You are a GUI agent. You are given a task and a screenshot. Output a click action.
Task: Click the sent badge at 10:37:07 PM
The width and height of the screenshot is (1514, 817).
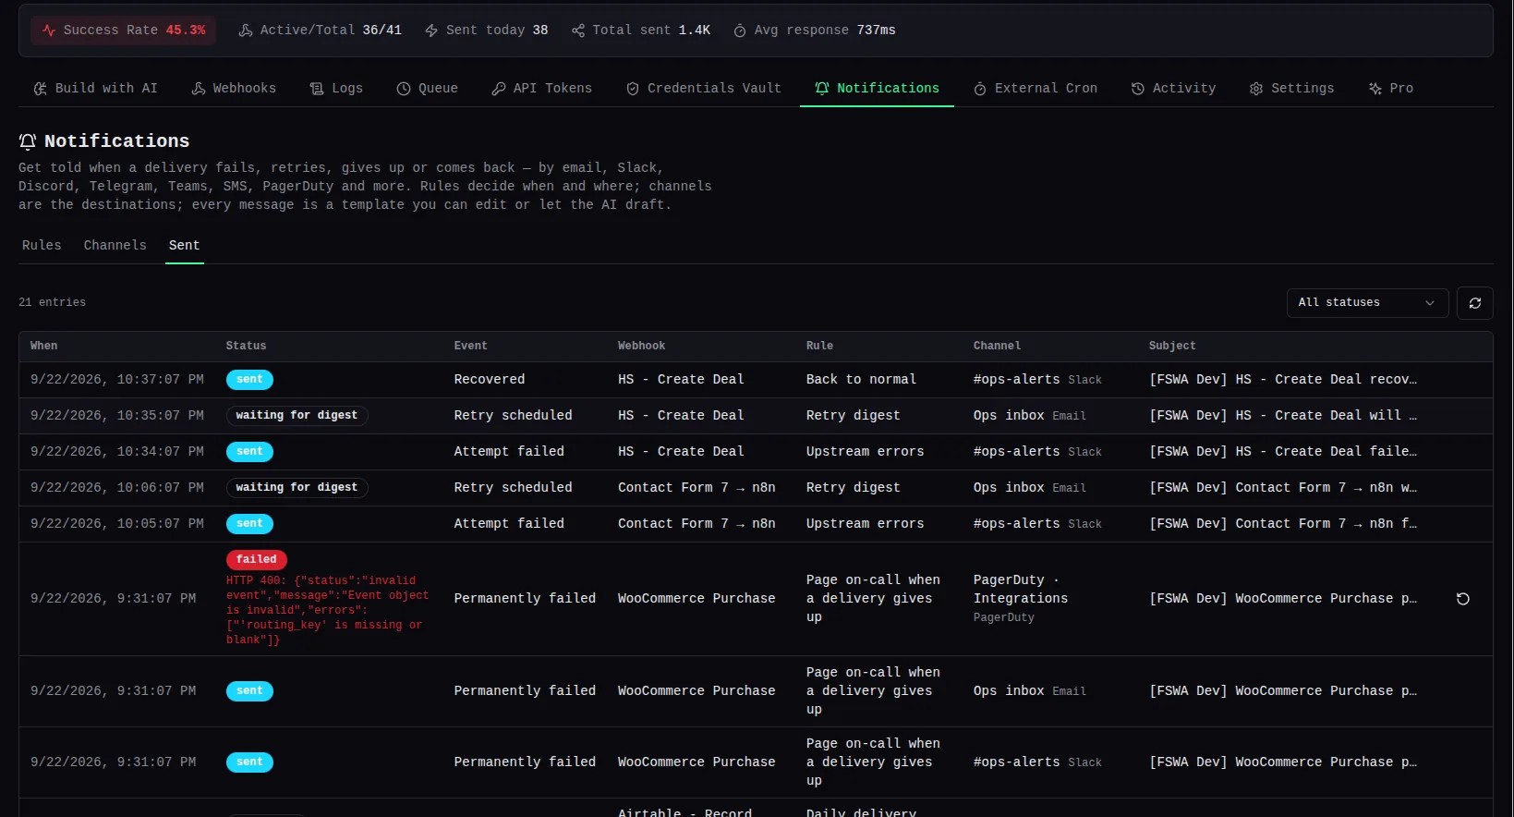[x=249, y=380]
